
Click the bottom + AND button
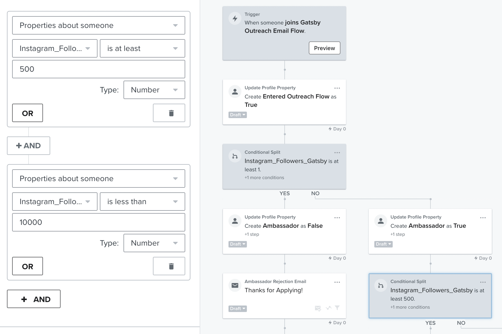(x=34, y=299)
